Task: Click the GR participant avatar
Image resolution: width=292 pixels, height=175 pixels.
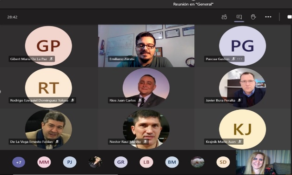Action: tap(121, 162)
